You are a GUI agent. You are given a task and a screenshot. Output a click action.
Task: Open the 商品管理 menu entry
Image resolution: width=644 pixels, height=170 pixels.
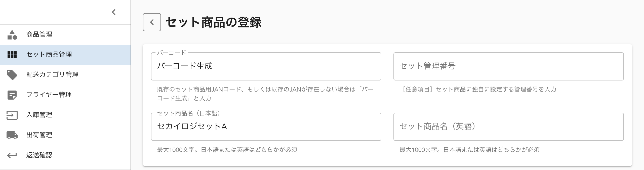[39, 35]
